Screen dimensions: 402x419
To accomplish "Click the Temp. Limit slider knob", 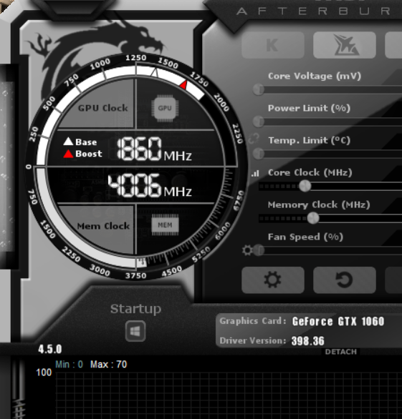I will click(x=259, y=154).
